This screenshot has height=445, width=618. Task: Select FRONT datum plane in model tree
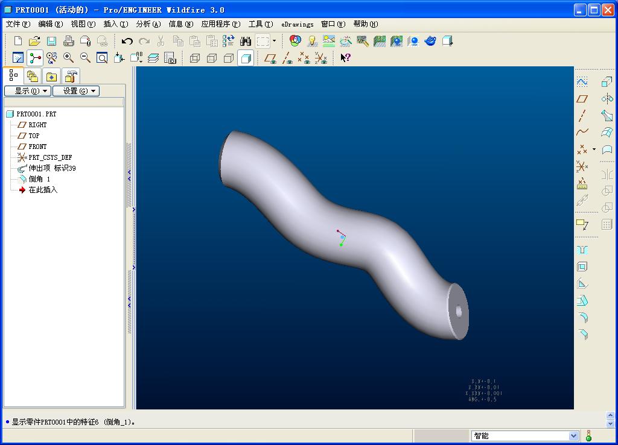point(37,147)
